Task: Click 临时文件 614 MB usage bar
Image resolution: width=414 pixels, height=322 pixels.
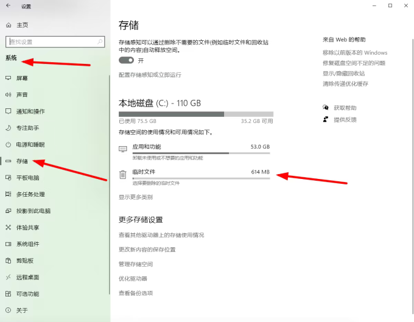Action: pyautogui.click(x=201, y=178)
